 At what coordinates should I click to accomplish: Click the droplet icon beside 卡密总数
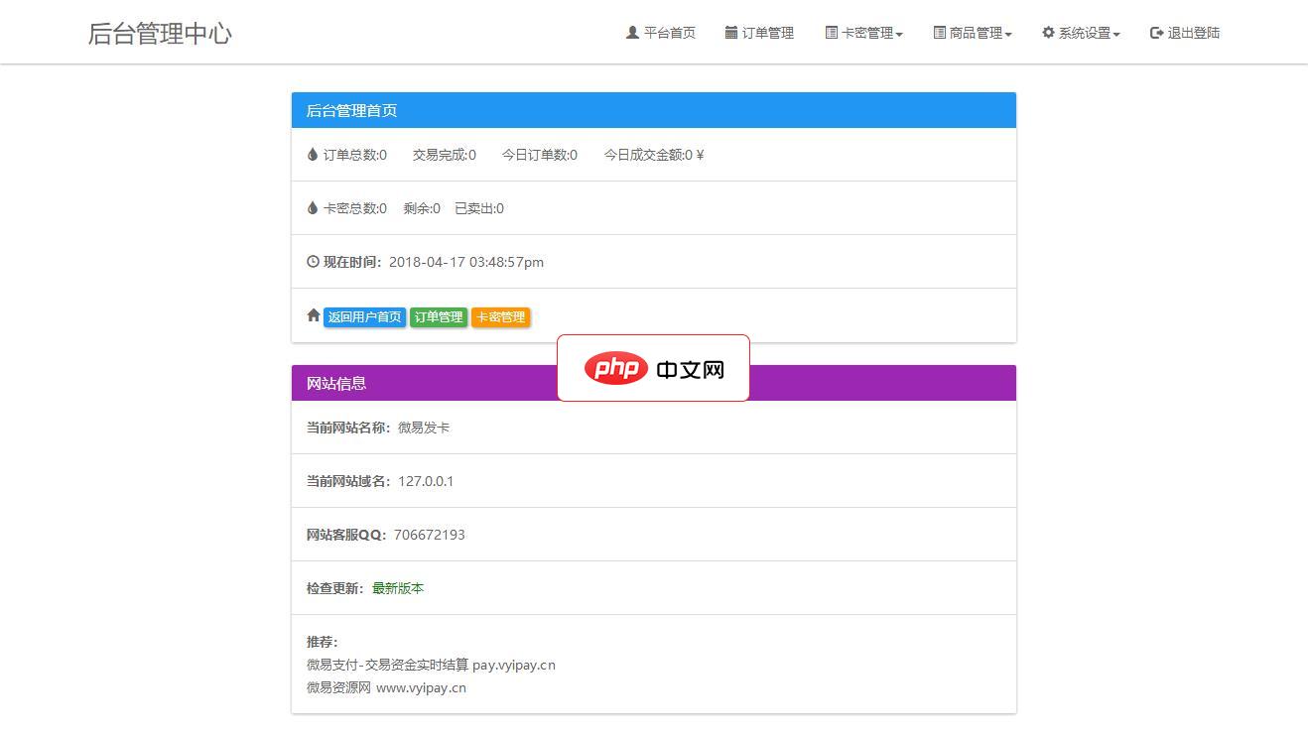pyautogui.click(x=313, y=207)
